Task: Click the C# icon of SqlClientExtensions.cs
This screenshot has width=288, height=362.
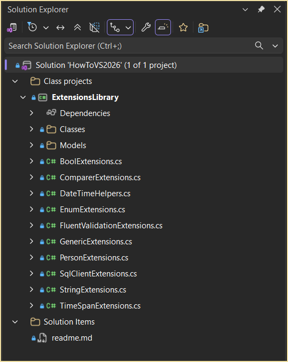Action: (51, 274)
